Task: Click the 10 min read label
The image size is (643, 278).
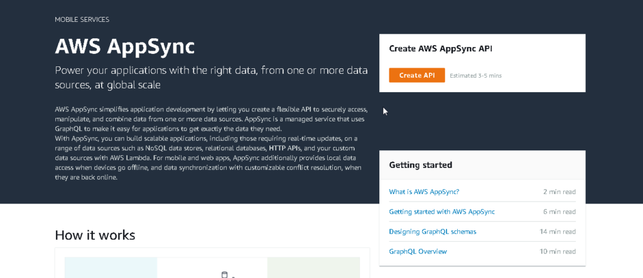Action: click(x=558, y=252)
